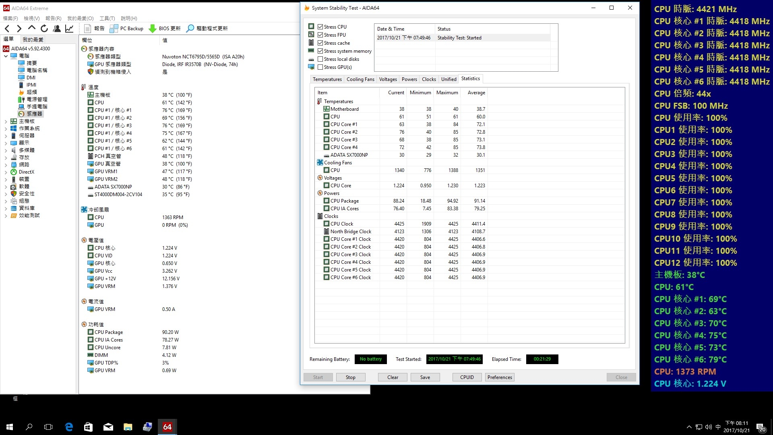The width and height of the screenshot is (773, 435).
Task: Expand the DirectX tree node
Action: 6,172
